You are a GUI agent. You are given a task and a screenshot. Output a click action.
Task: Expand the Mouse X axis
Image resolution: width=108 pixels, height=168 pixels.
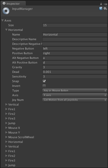pyautogui.click(x=6, y=128)
